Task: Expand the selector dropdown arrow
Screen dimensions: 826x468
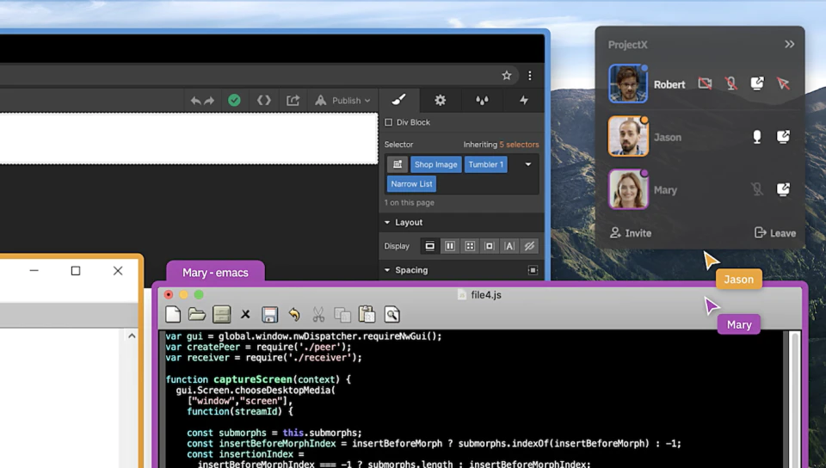Action: [527, 164]
